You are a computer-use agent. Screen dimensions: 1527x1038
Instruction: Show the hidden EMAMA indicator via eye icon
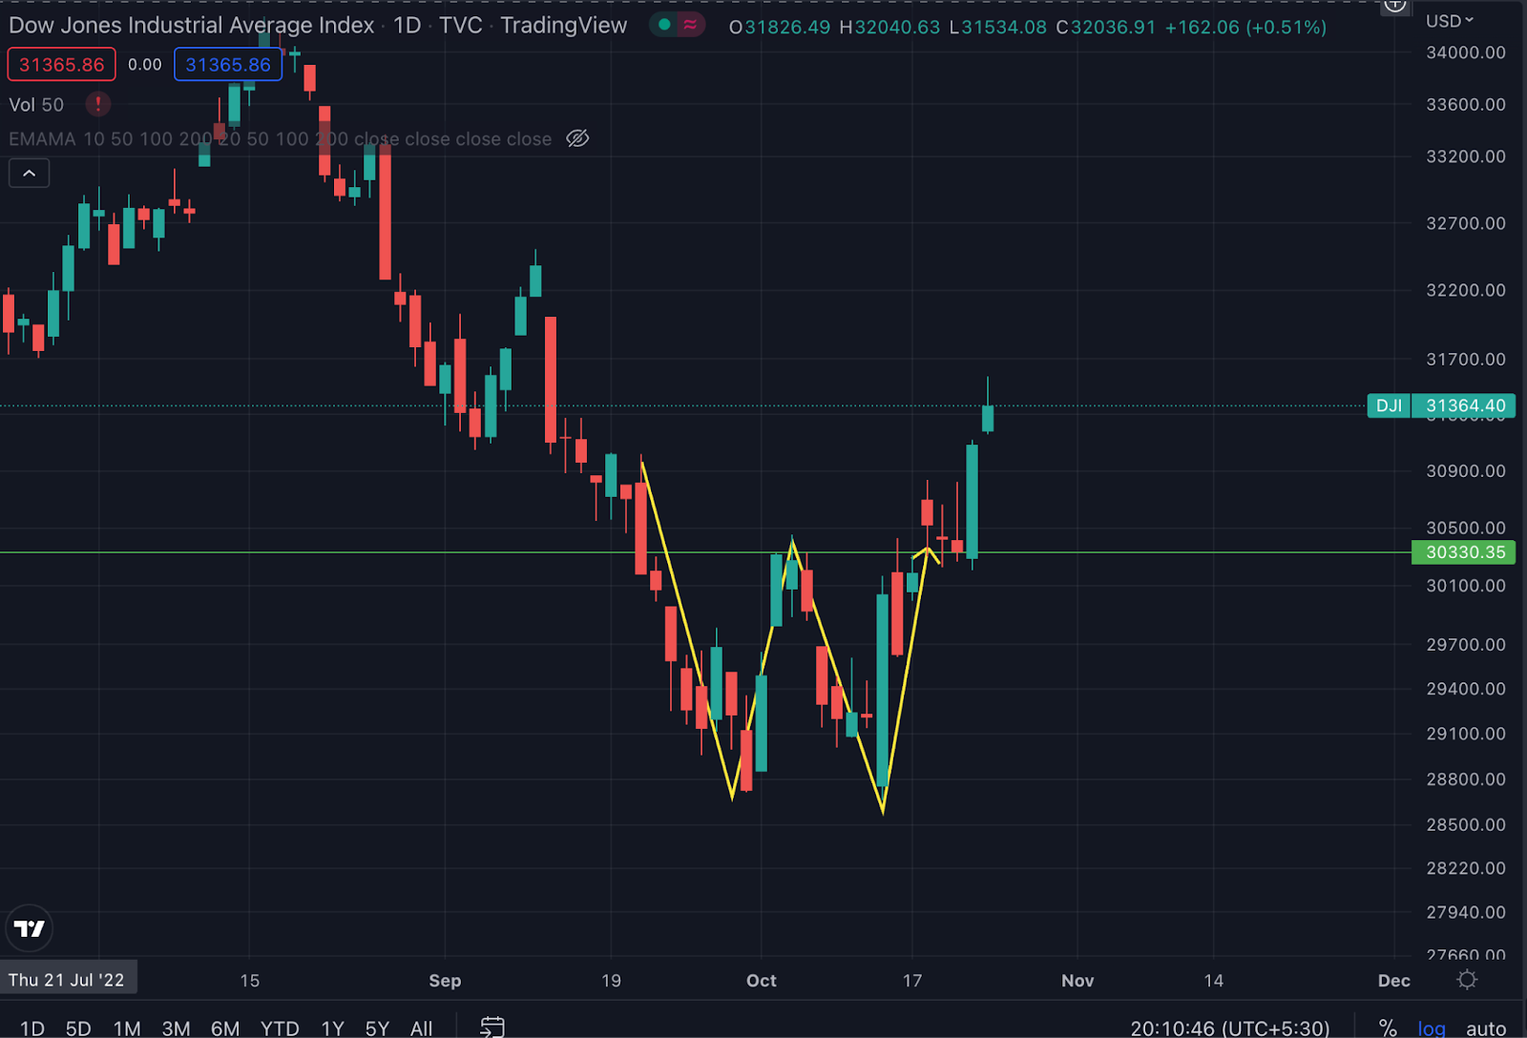coord(577,138)
